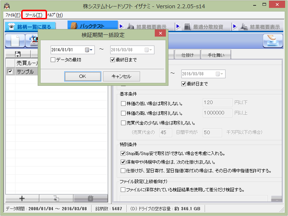The height and width of the screenshot is (216, 288).
Task: Maximize the イザナミ window
Action: click(x=264, y=5)
